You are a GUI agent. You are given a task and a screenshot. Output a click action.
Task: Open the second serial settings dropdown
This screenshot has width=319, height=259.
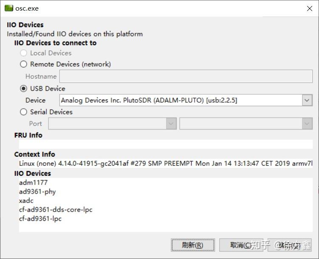pyautogui.click(x=307, y=124)
